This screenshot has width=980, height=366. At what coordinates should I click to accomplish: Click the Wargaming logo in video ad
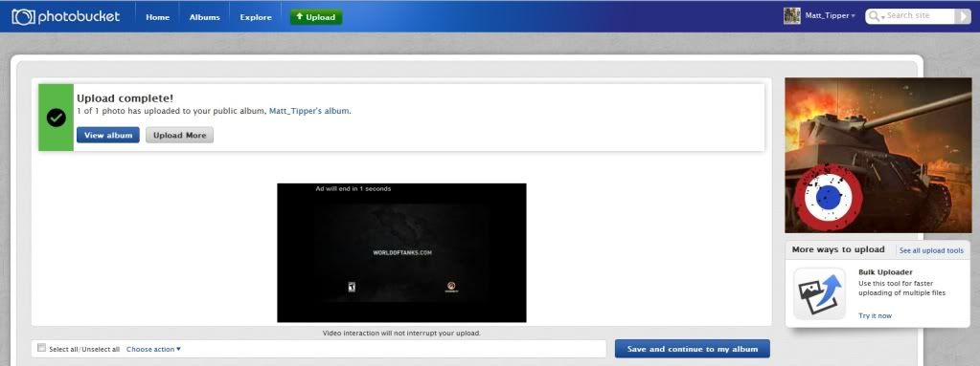[x=451, y=288]
